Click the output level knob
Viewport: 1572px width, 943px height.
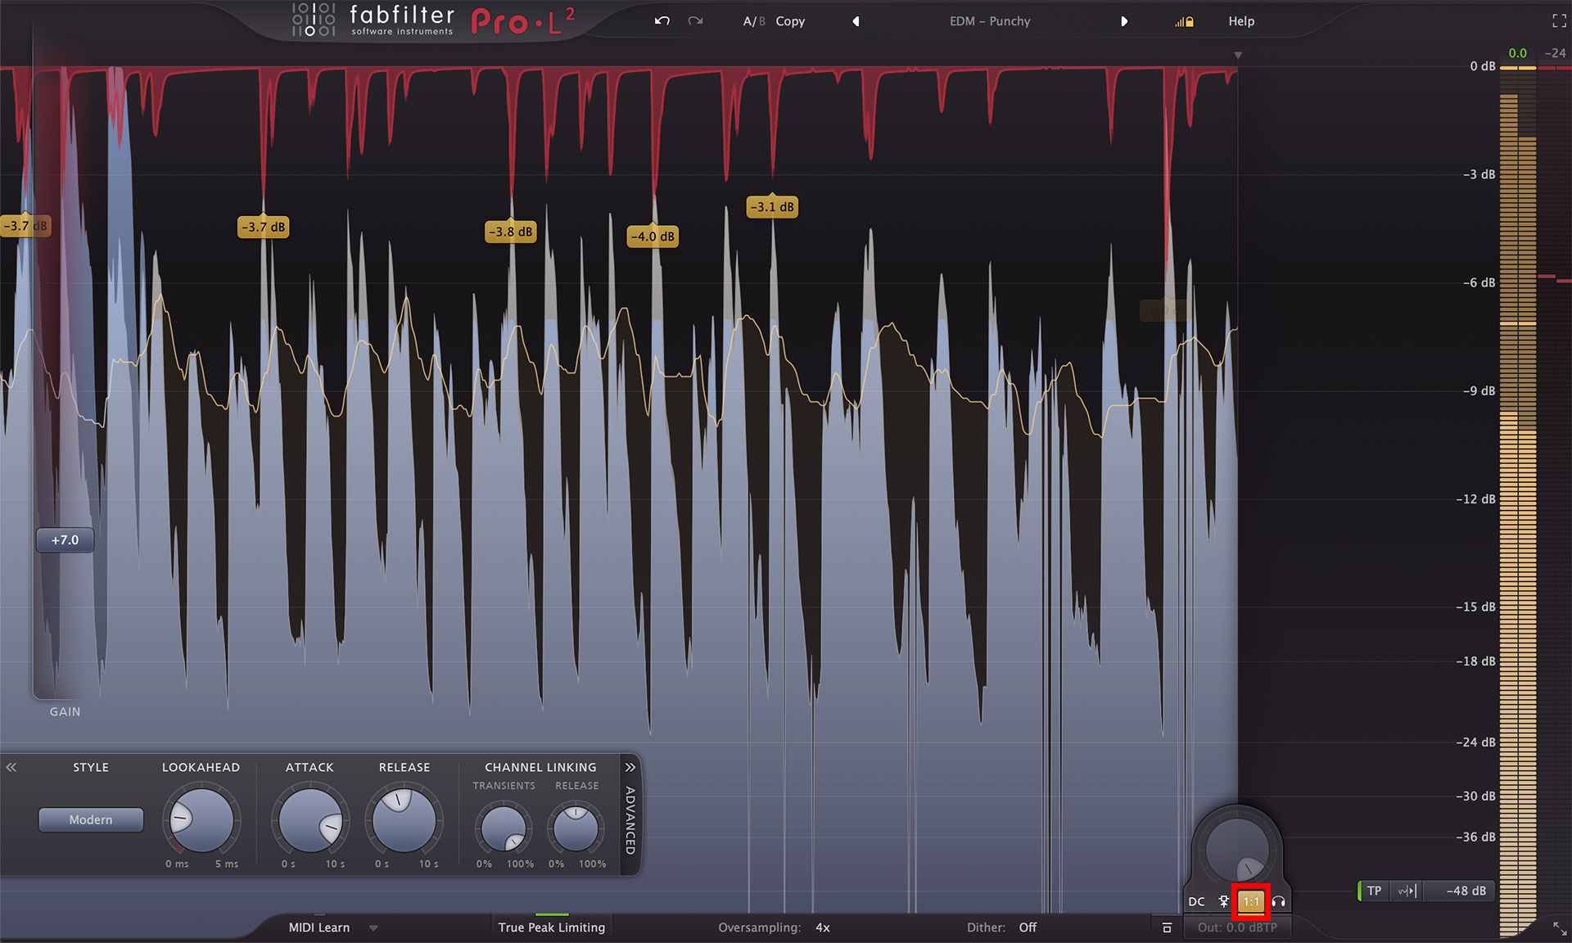pyautogui.click(x=1237, y=851)
